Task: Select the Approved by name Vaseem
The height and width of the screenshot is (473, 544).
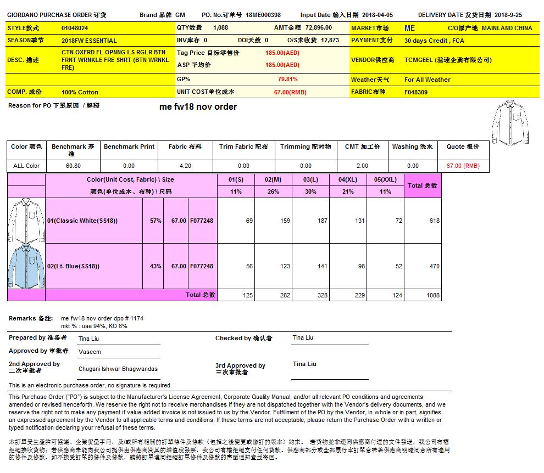Action: point(90,352)
